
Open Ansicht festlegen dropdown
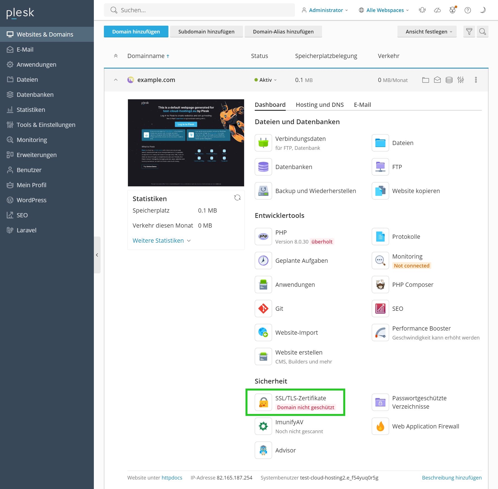pos(427,32)
